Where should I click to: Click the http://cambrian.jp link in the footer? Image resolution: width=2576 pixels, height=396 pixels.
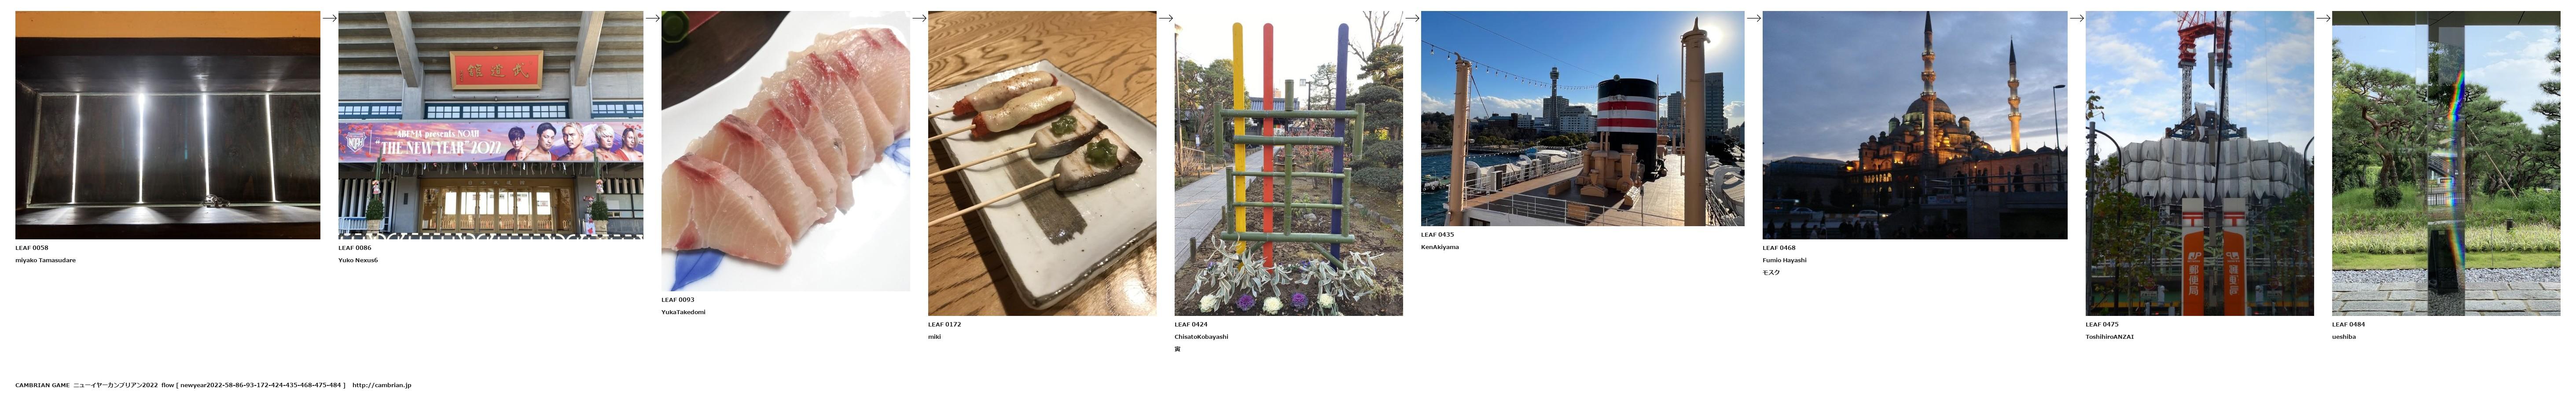pyautogui.click(x=382, y=385)
